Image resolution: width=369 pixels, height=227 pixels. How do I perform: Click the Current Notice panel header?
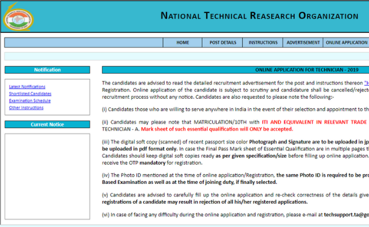[47, 124]
